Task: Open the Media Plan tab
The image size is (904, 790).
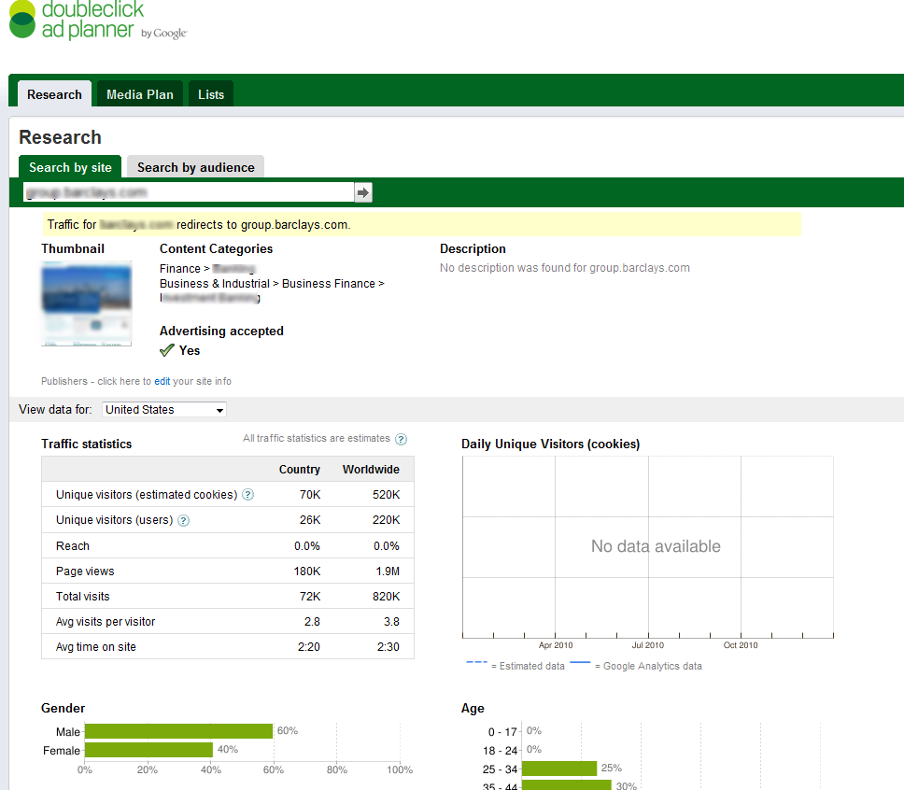Action: pyautogui.click(x=139, y=94)
